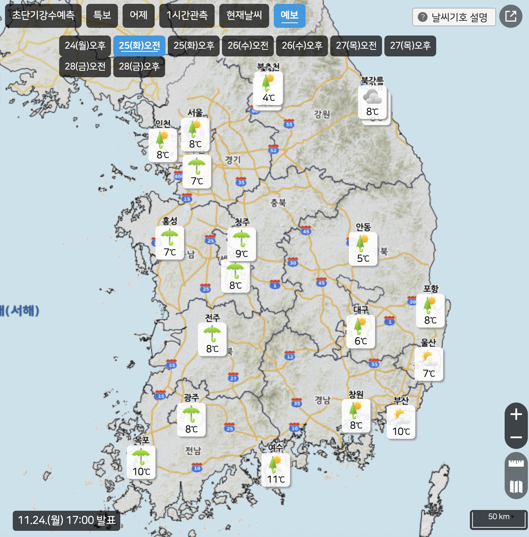Screen dimensions: 529x537
Task: Open the map layer type icon
Action: click(x=516, y=486)
